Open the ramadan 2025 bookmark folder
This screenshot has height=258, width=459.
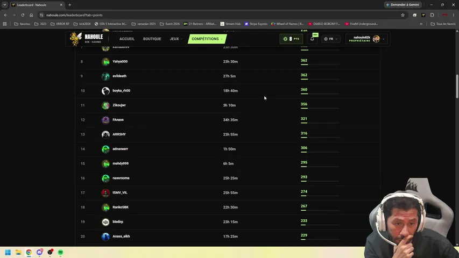point(144,24)
